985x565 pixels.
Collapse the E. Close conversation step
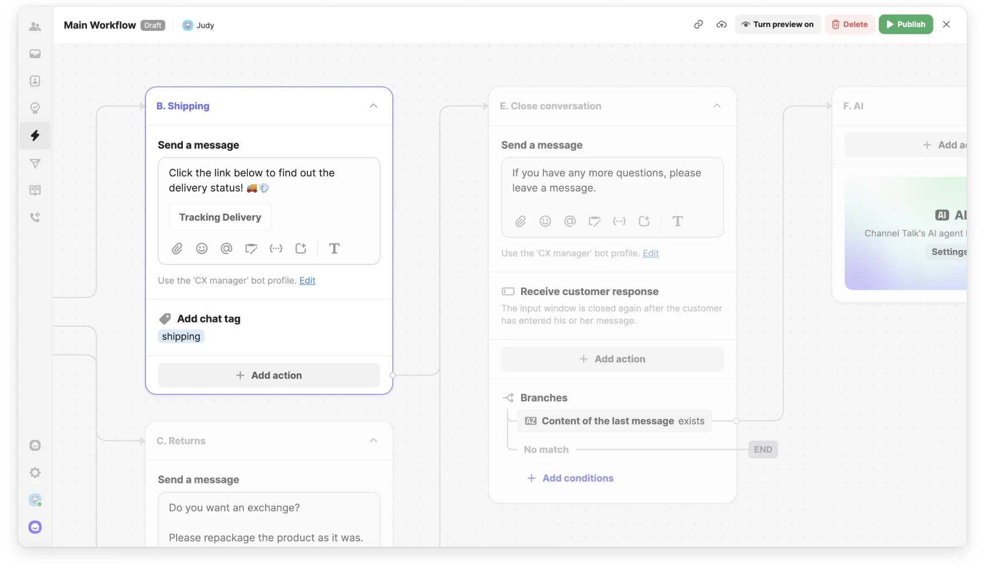(716, 106)
